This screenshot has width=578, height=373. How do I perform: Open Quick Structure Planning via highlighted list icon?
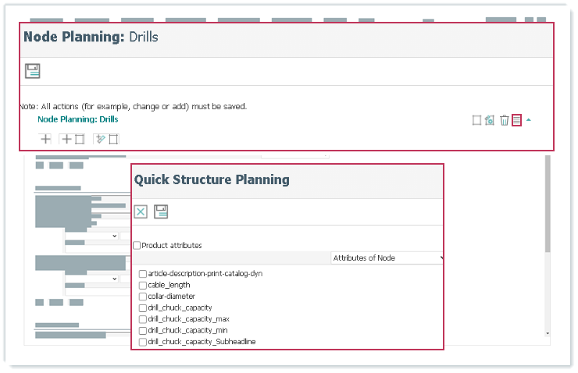516,120
